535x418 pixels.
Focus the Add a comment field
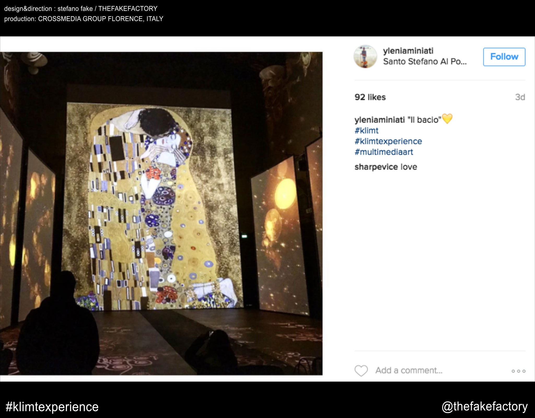coord(409,370)
